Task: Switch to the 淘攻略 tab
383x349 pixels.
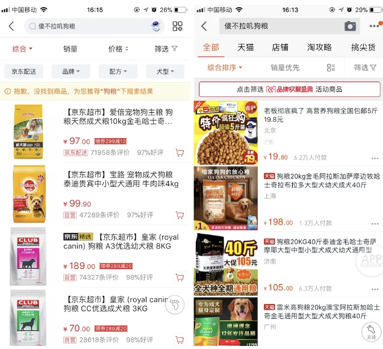Action: (x=319, y=47)
